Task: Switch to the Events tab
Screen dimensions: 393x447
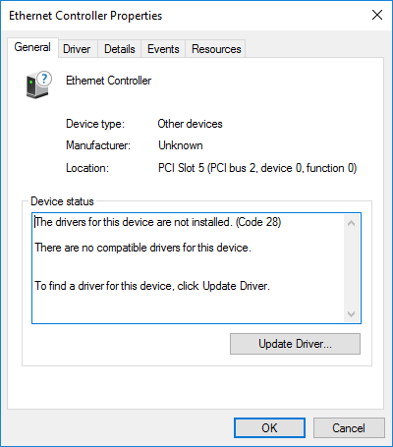Action: coord(163,49)
